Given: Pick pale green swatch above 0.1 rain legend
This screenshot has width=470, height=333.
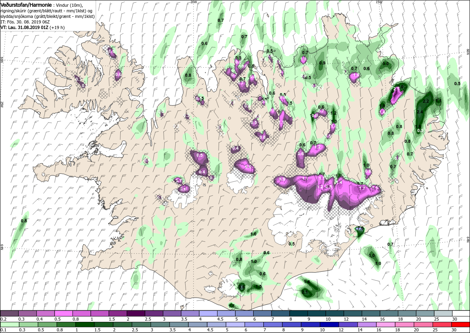Looking at the screenshot, I should (10, 325).
